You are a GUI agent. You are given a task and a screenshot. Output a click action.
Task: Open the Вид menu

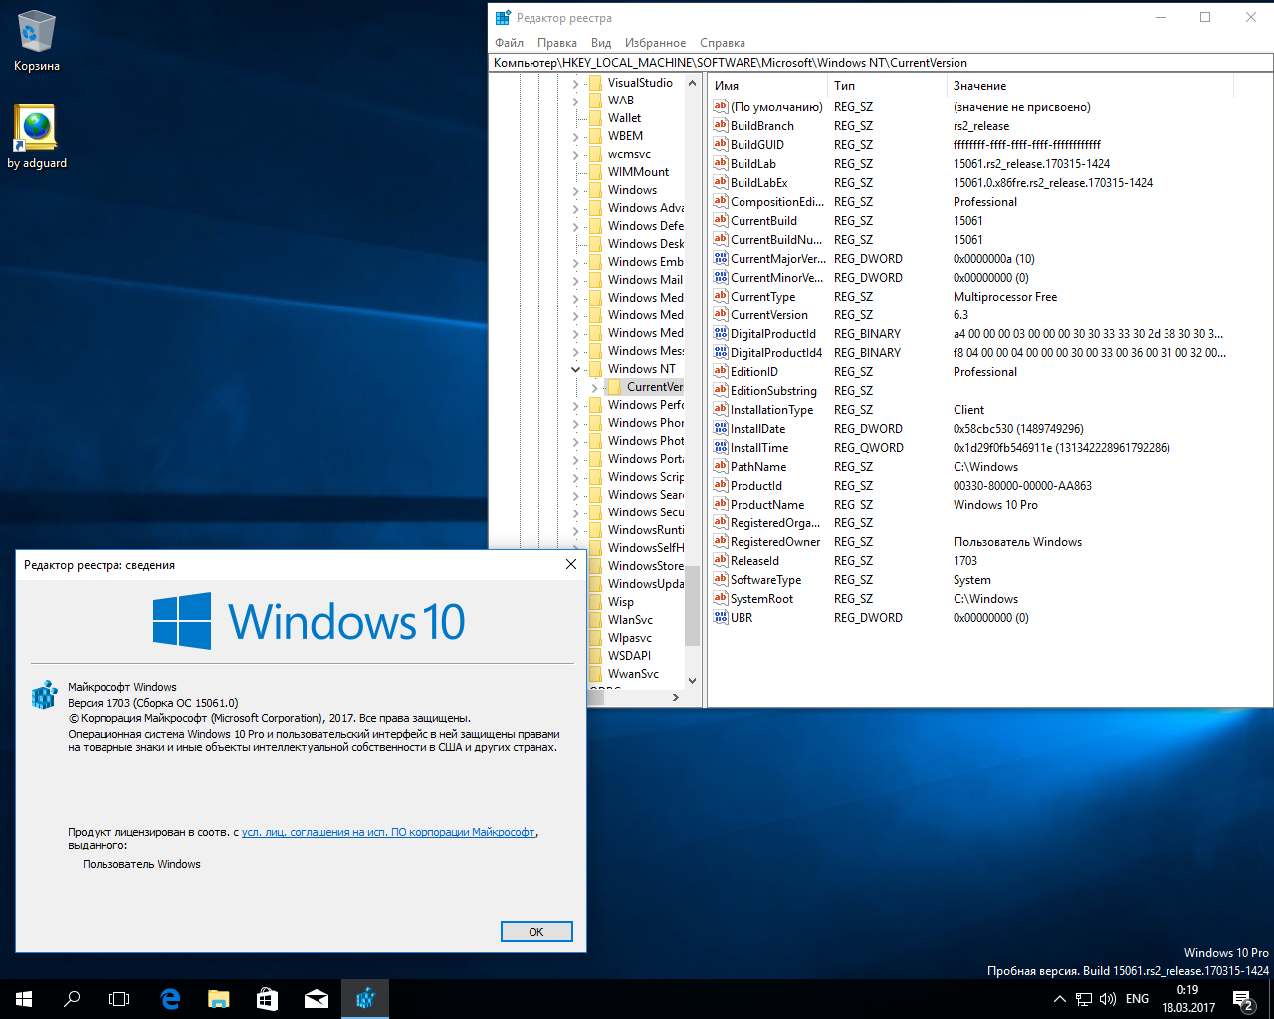pyautogui.click(x=601, y=43)
